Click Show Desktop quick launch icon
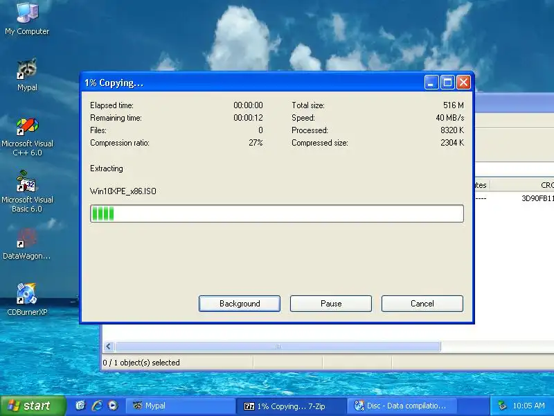Image resolution: width=554 pixels, height=416 pixels. [80, 406]
